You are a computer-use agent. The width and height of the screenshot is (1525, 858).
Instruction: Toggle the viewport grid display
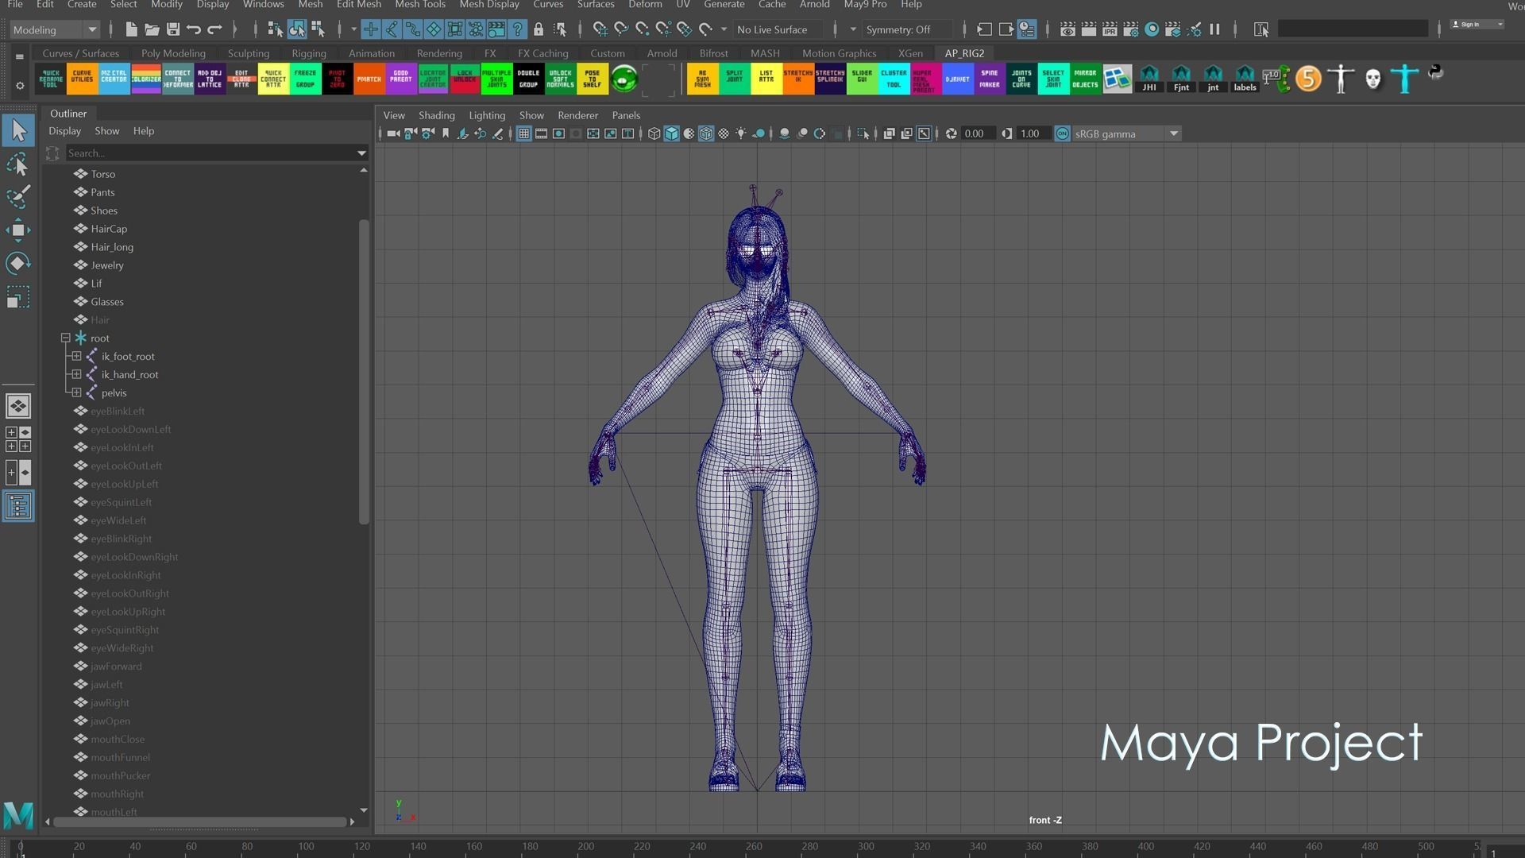click(x=523, y=133)
